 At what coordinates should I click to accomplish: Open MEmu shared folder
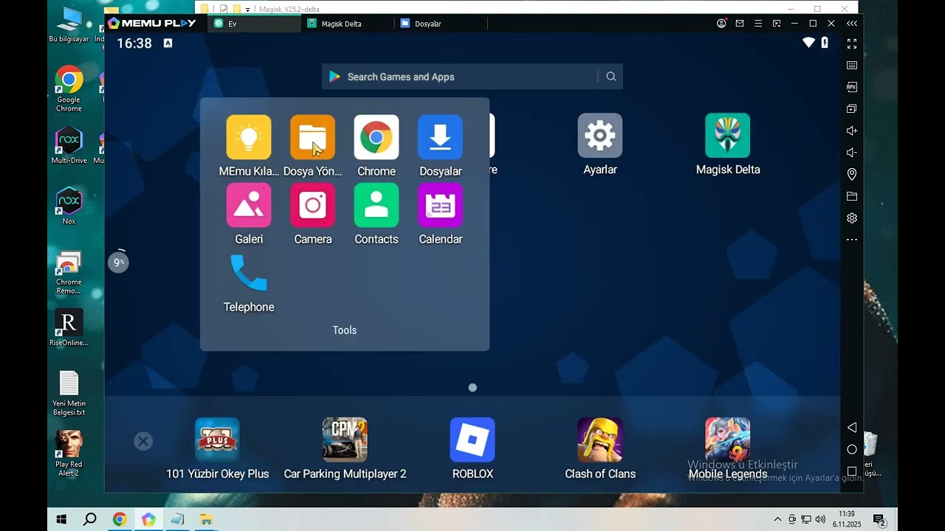(852, 196)
